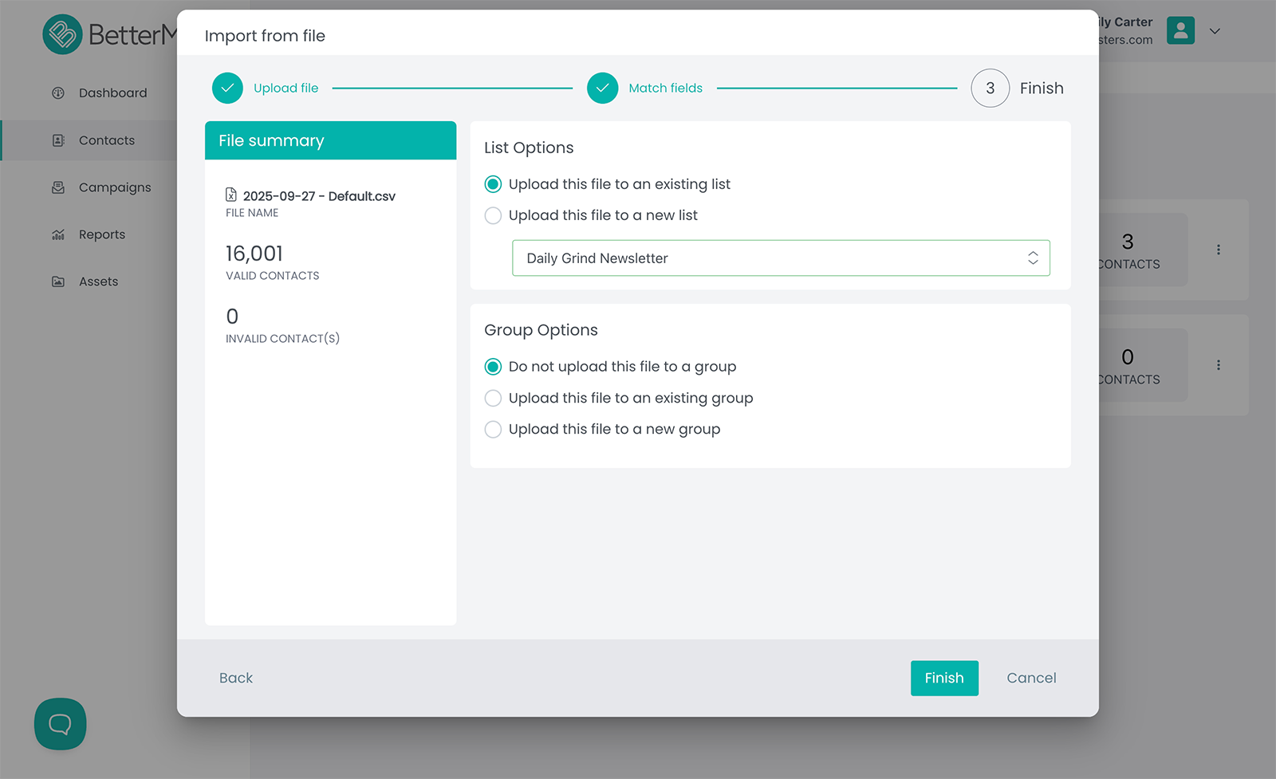Cancel the file import
Image resolution: width=1276 pixels, height=779 pixels.
click(x=1031, y=679)
